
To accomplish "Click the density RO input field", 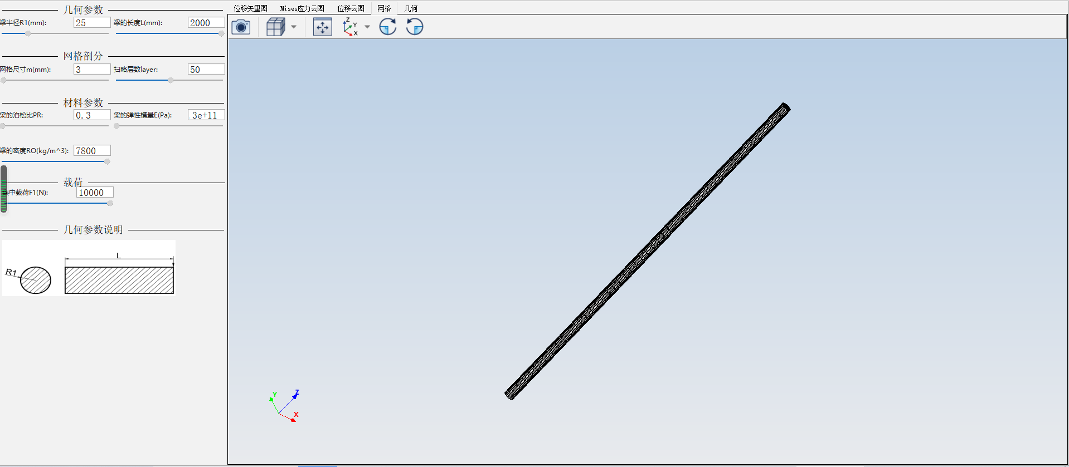I will click(x=92, y=151).
